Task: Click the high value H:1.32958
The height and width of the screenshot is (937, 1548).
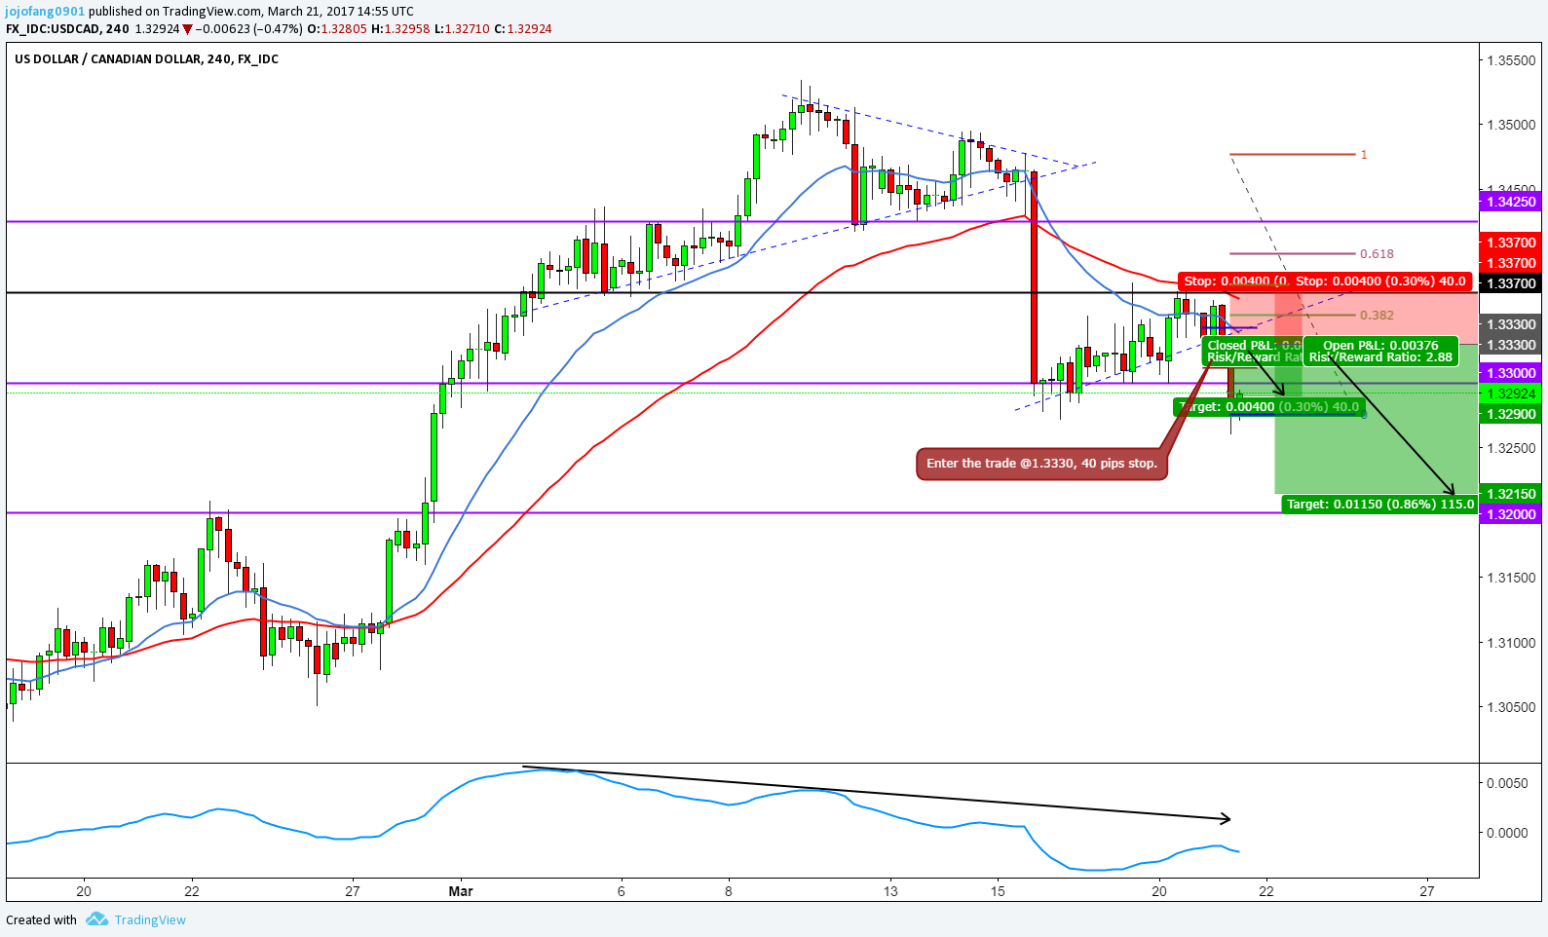Action: tap(400, 29)
